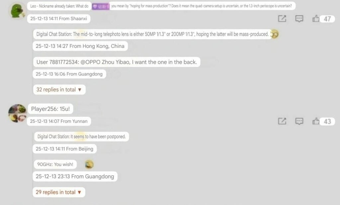This screenshot has width=340, height=205.
Task: Open Player256's avatar profile
Action: point(17,113)
